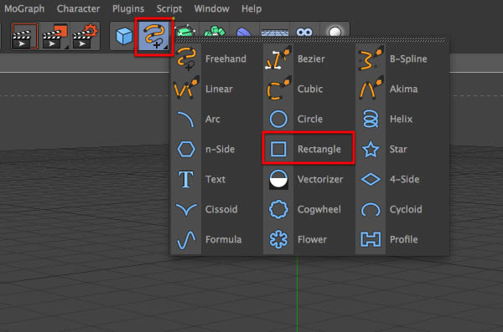This screenshot has width=503, height=332.
Task: Open the Plugins menu
Action: (128, 8)
